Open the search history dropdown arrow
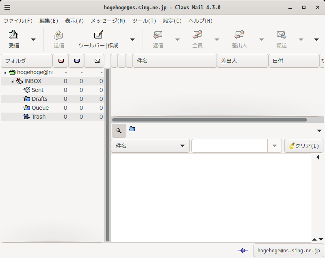Screen dimensions: 325x258 click(275, 146)
